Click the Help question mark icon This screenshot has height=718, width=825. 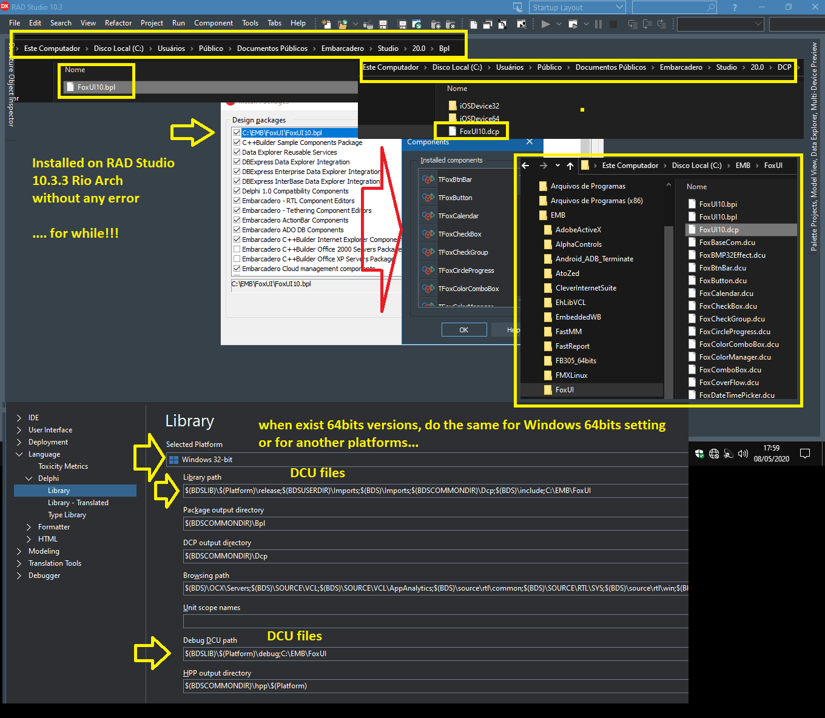tap(735, 7)
